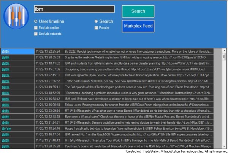Enable the Exclude retweets checkbox

36,34
